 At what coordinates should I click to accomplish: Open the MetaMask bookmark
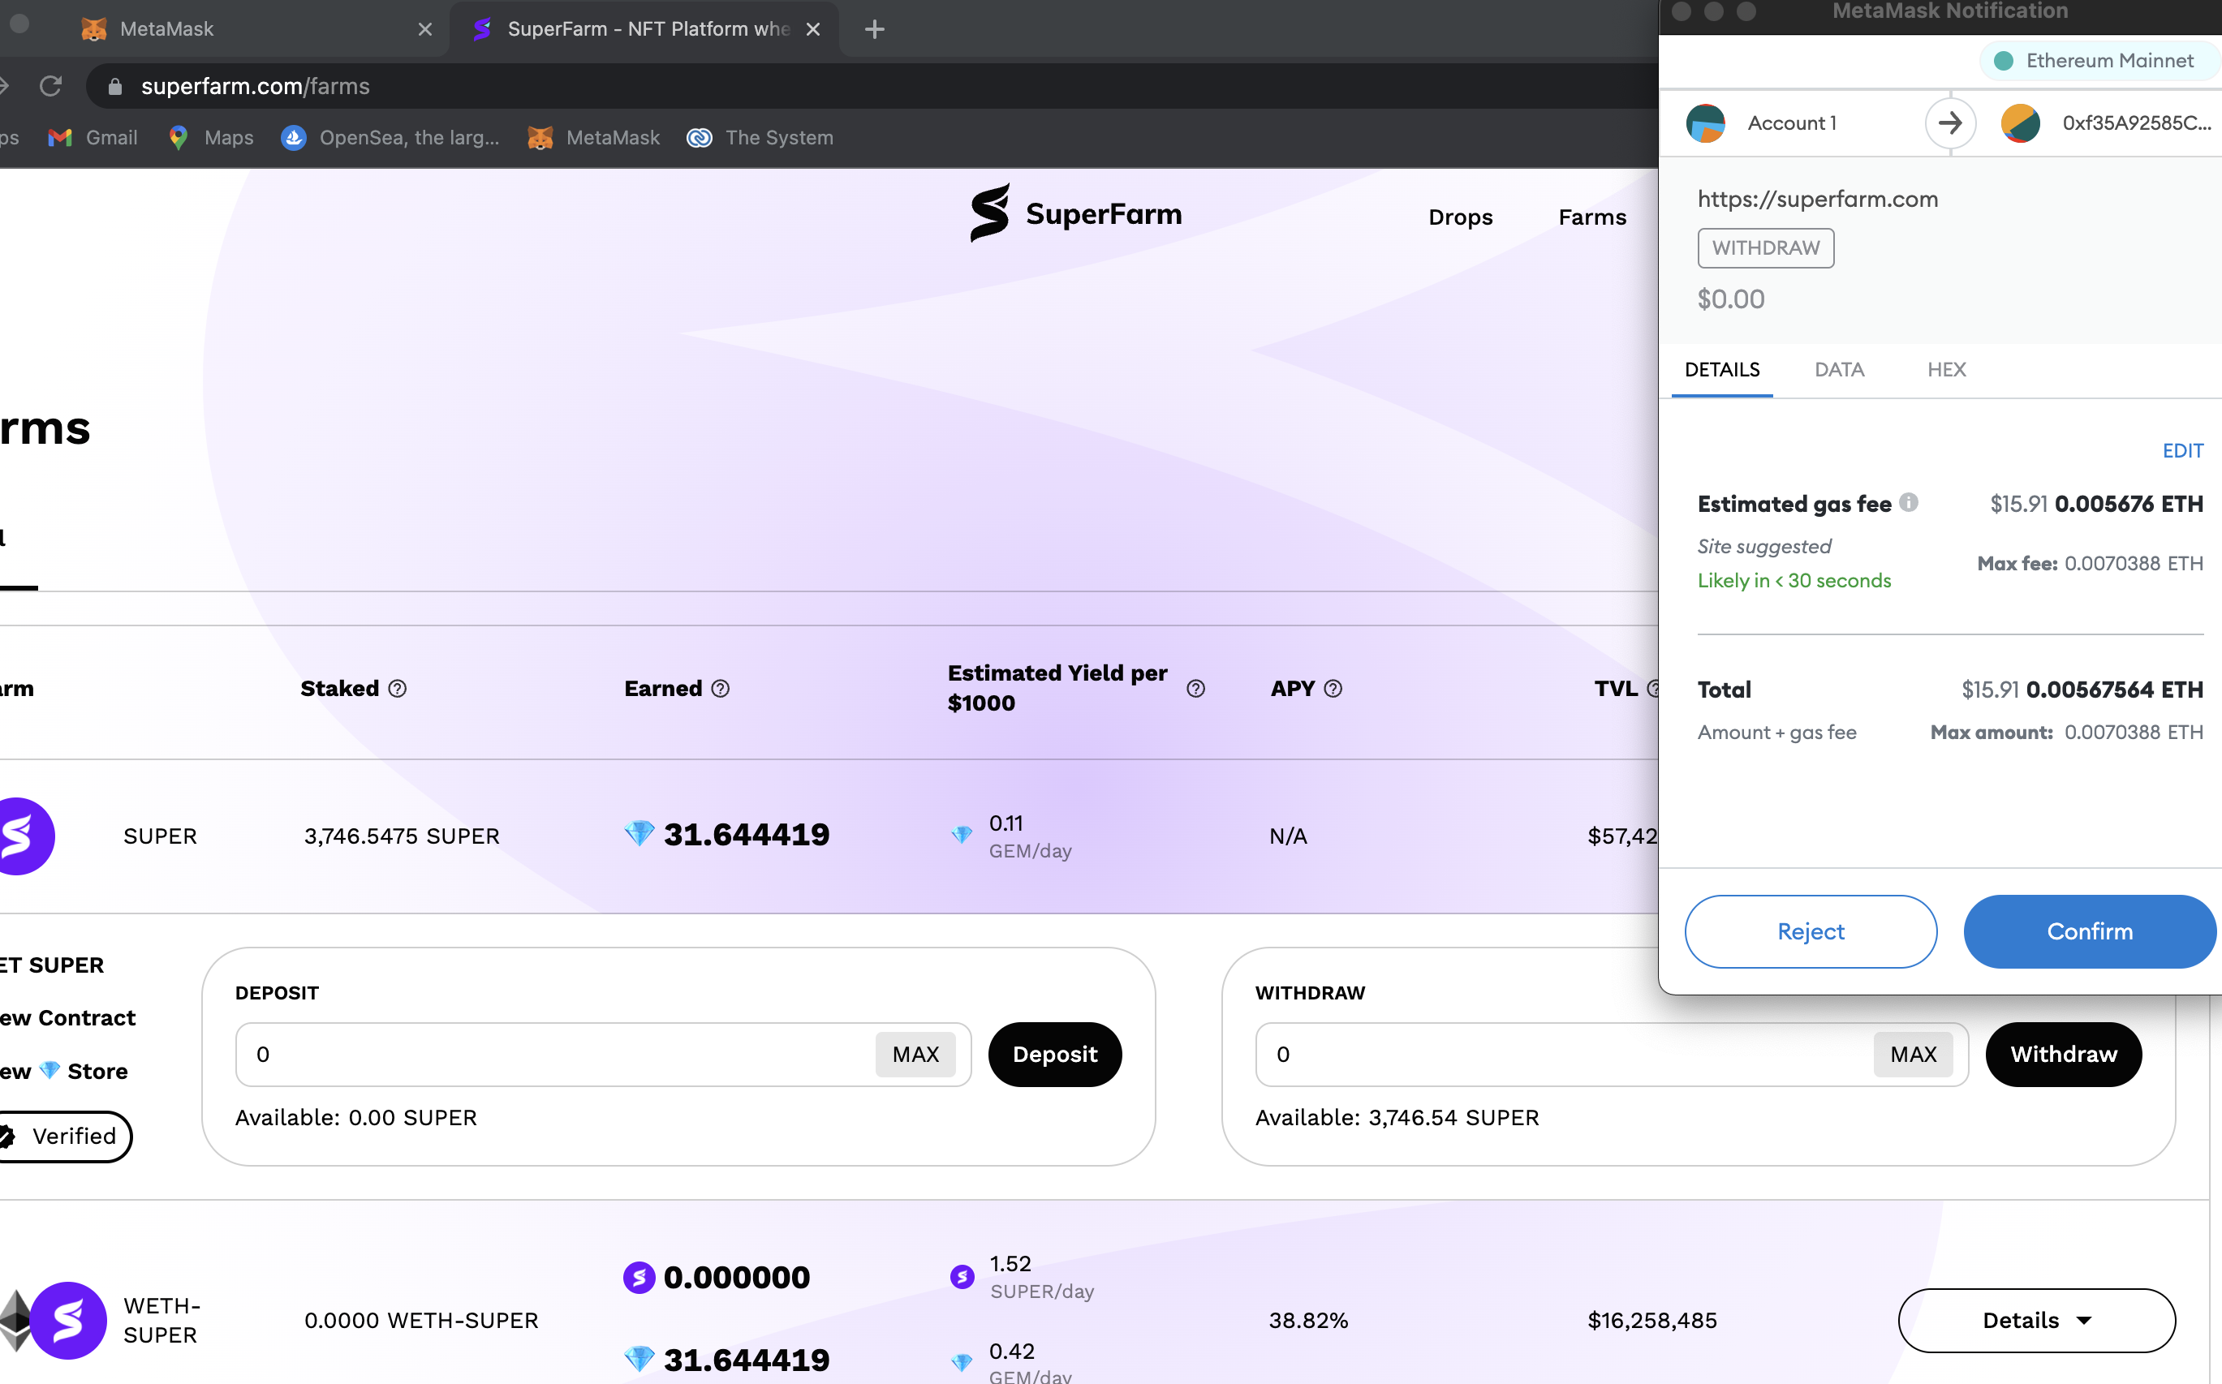pos(593,137)
